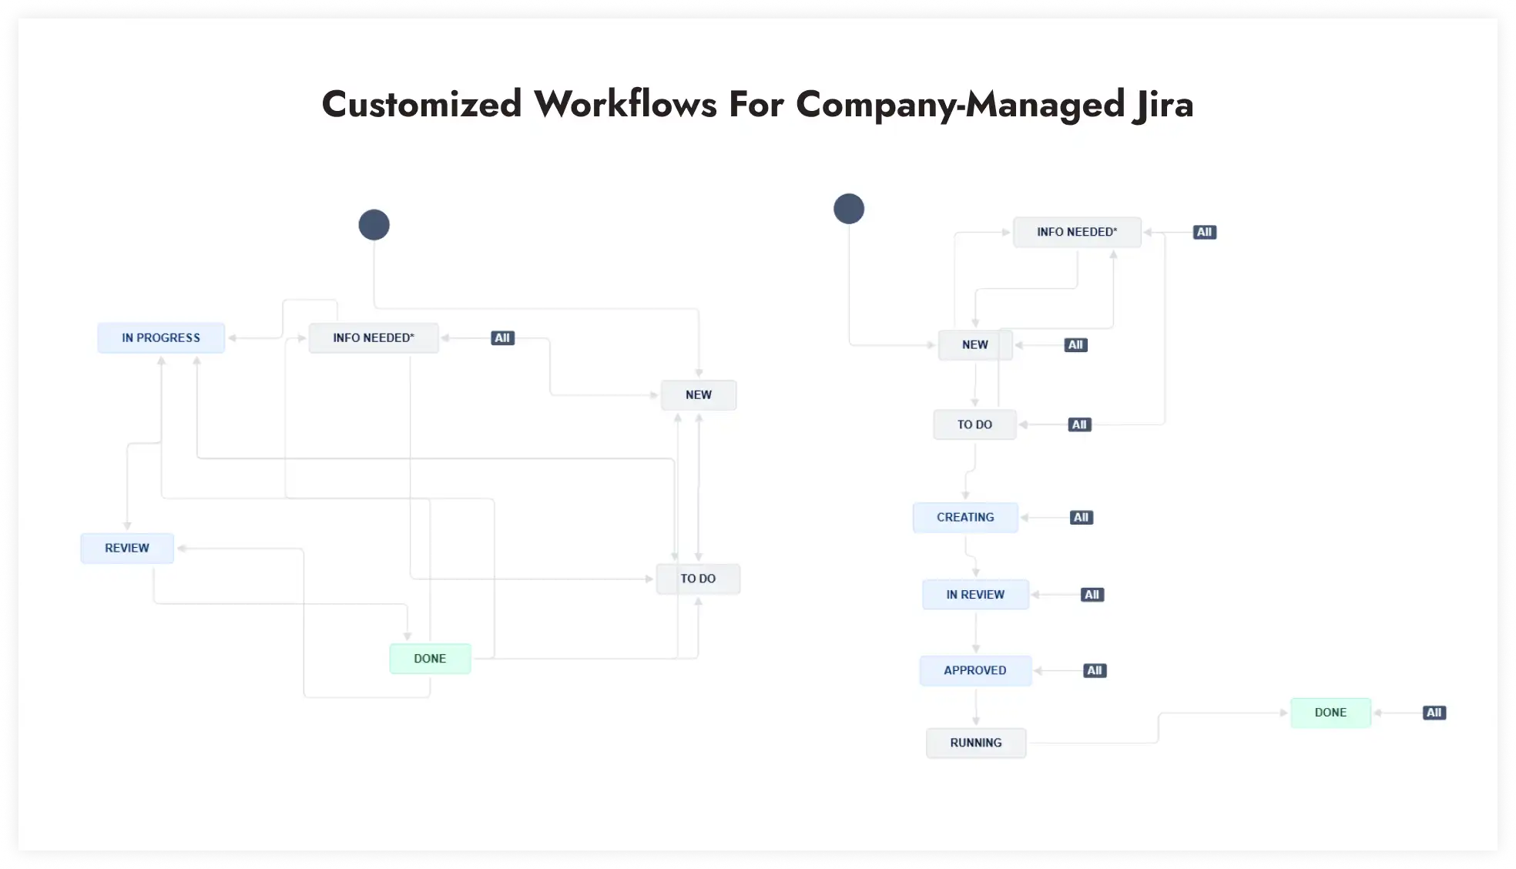Click the All badge next to APPROVED
Viewport: 1516px width, 869px height.
click(x=1095, y=671)
